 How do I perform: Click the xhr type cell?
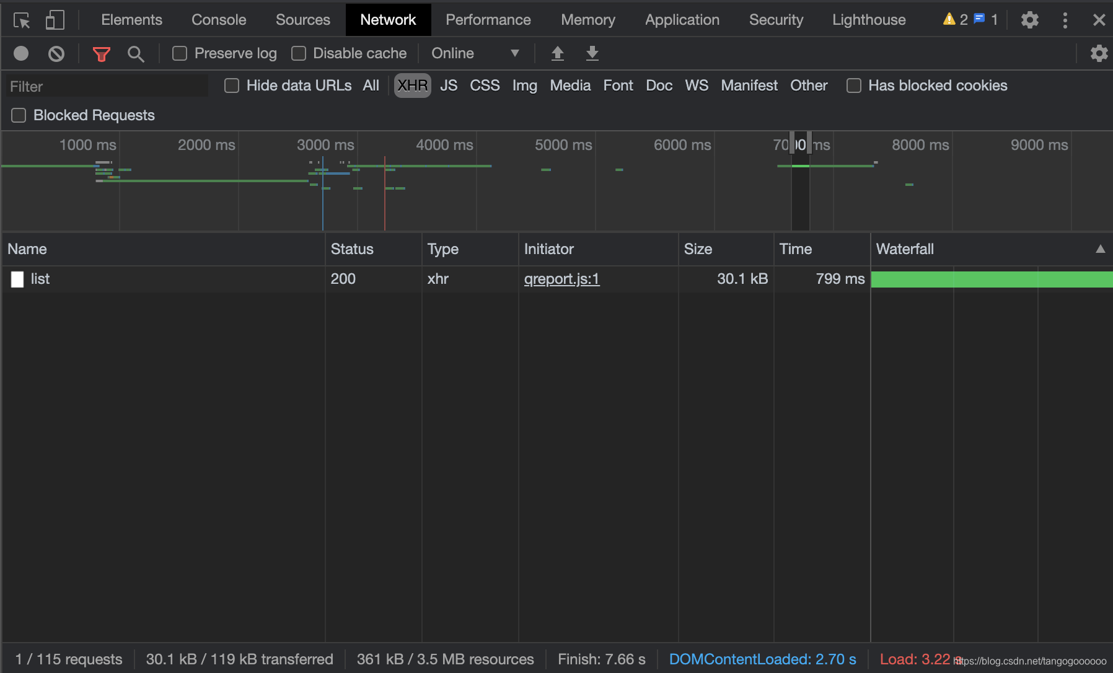[x=438, y=279]
